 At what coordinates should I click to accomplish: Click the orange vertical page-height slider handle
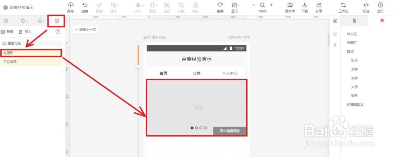point(138,67)
